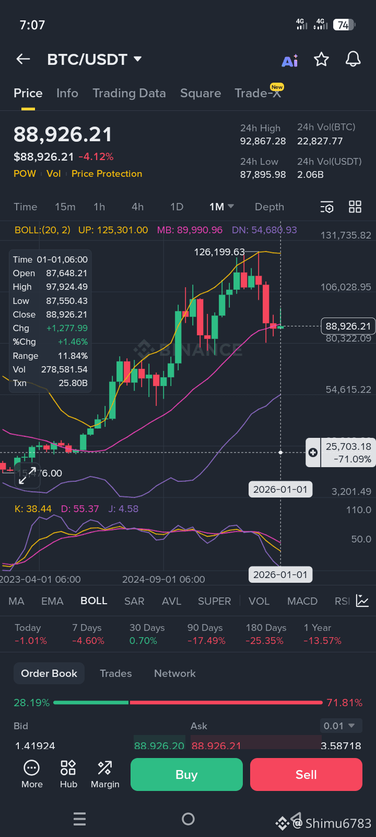Viewport: 376px width, 837px height.
Task: Enable the SUPER indicator
Action: [x=214, y=601]
